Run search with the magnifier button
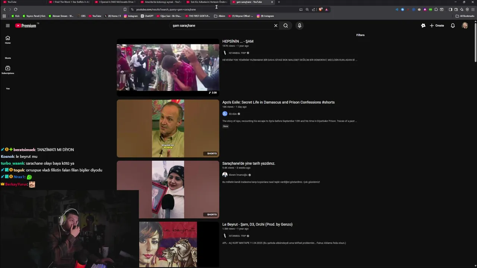The width and height of the screenshot is (477, 268). (285, 26)
